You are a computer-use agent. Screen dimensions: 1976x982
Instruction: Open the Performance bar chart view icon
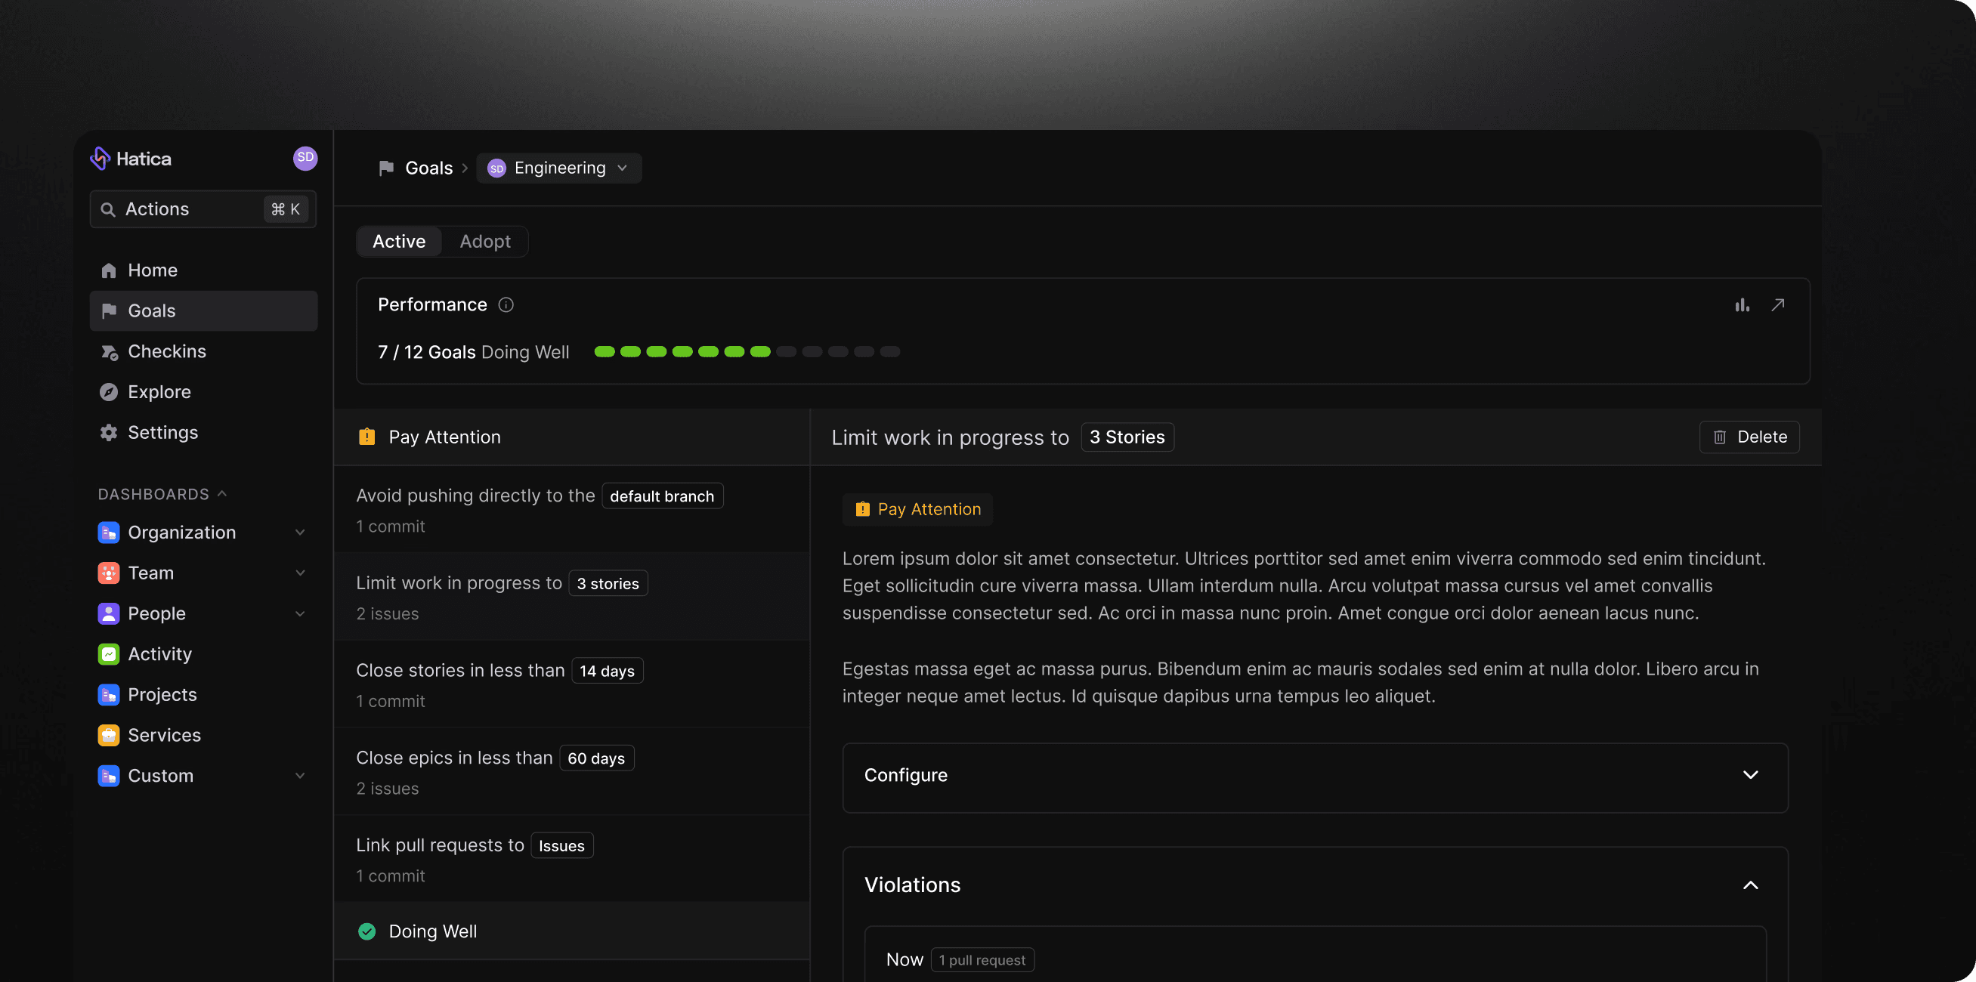(x=1742, y=305)
